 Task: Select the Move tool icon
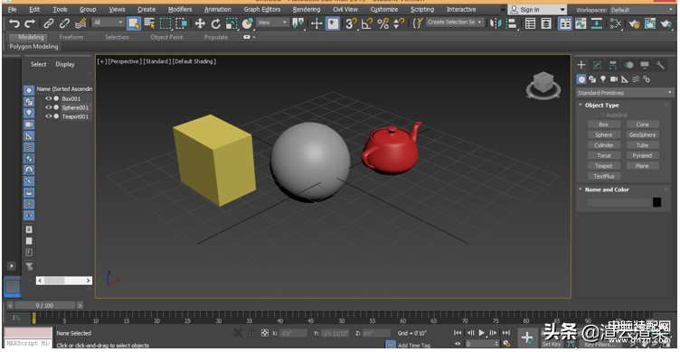[200, 23]
